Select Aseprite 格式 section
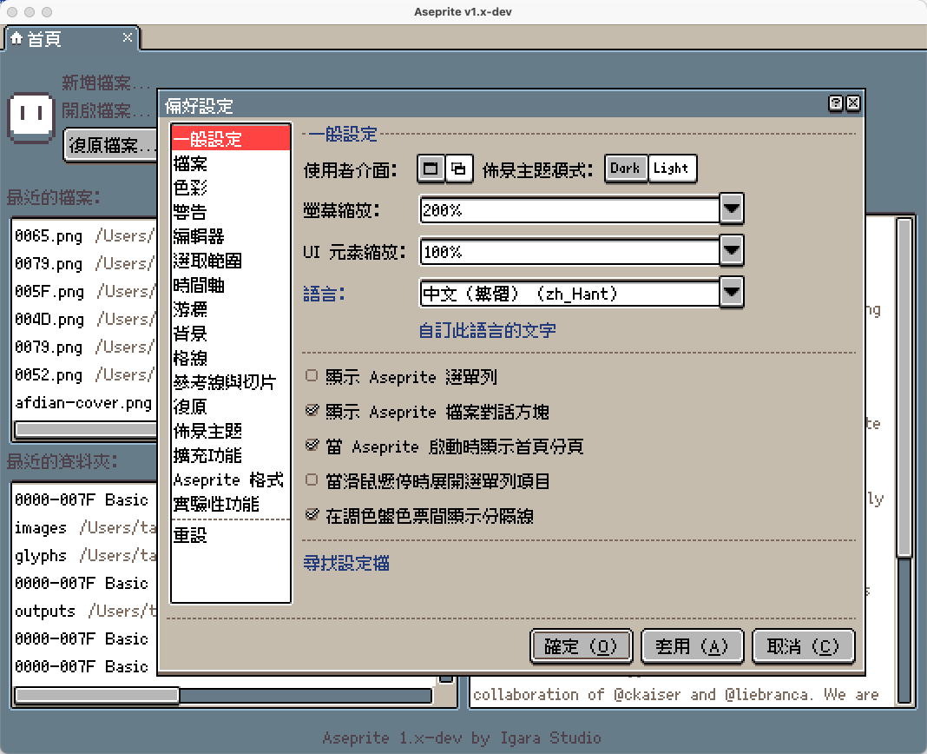 point(231,480)
